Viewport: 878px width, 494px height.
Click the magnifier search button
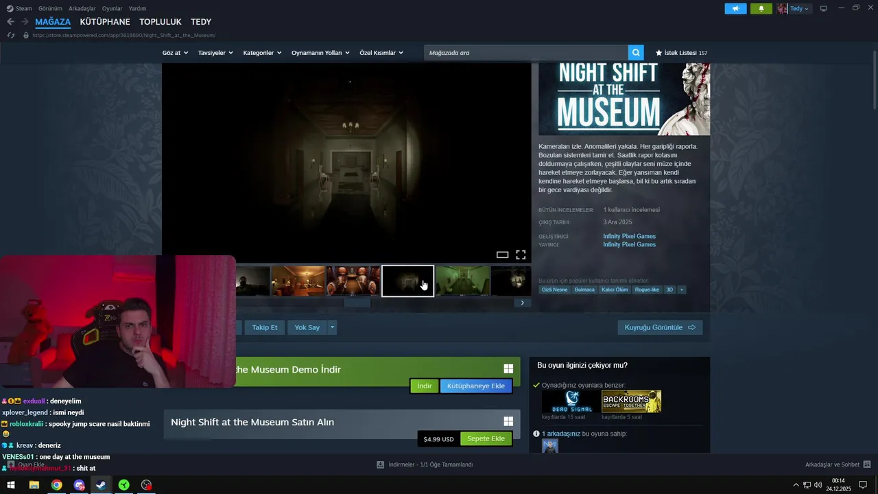click(x=637, y=53)
